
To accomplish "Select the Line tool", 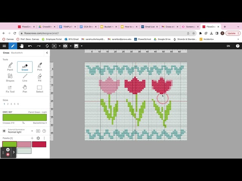I will pyautogui.click(x=25, y=78).
